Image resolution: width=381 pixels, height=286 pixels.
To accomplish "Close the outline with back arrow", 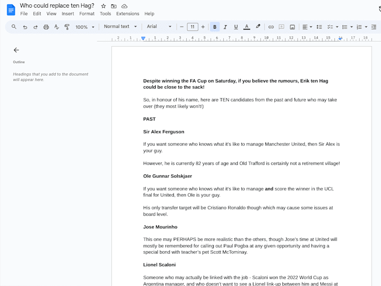I will point(16,50).
